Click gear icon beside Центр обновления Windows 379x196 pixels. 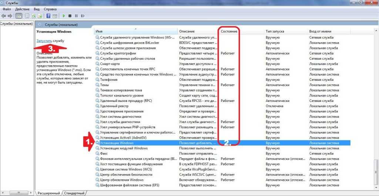[97, 180]
